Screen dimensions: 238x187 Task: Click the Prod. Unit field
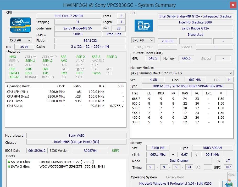(x=114, y=34)
